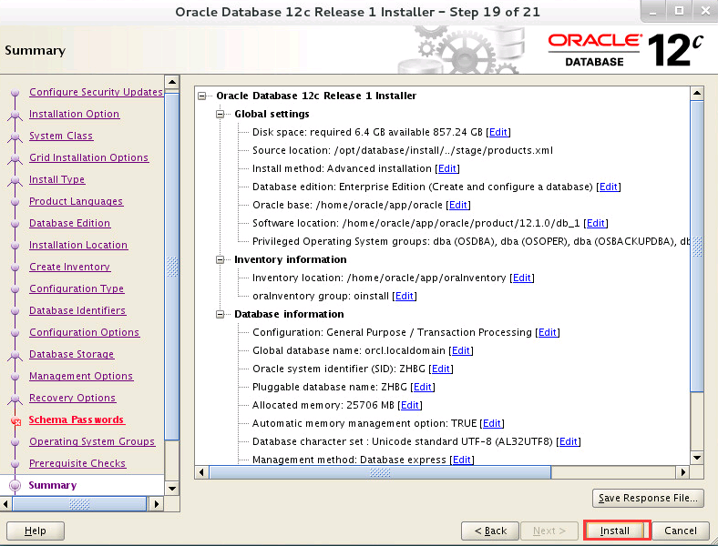
Task: Open Help for the installer
Action: coord(36,531)
